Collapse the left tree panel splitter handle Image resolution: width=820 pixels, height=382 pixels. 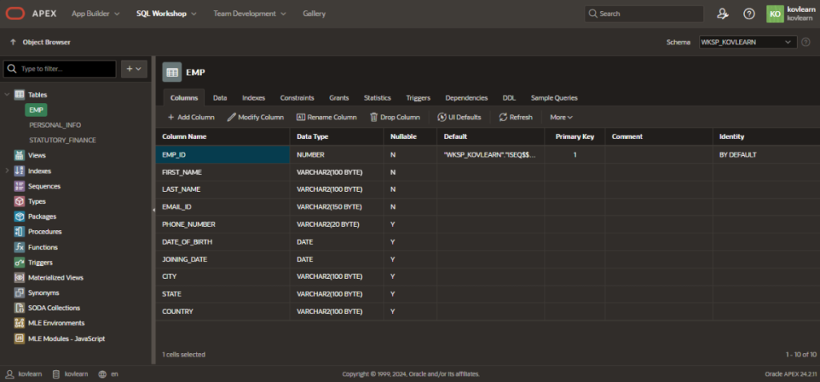coord(153,210)
